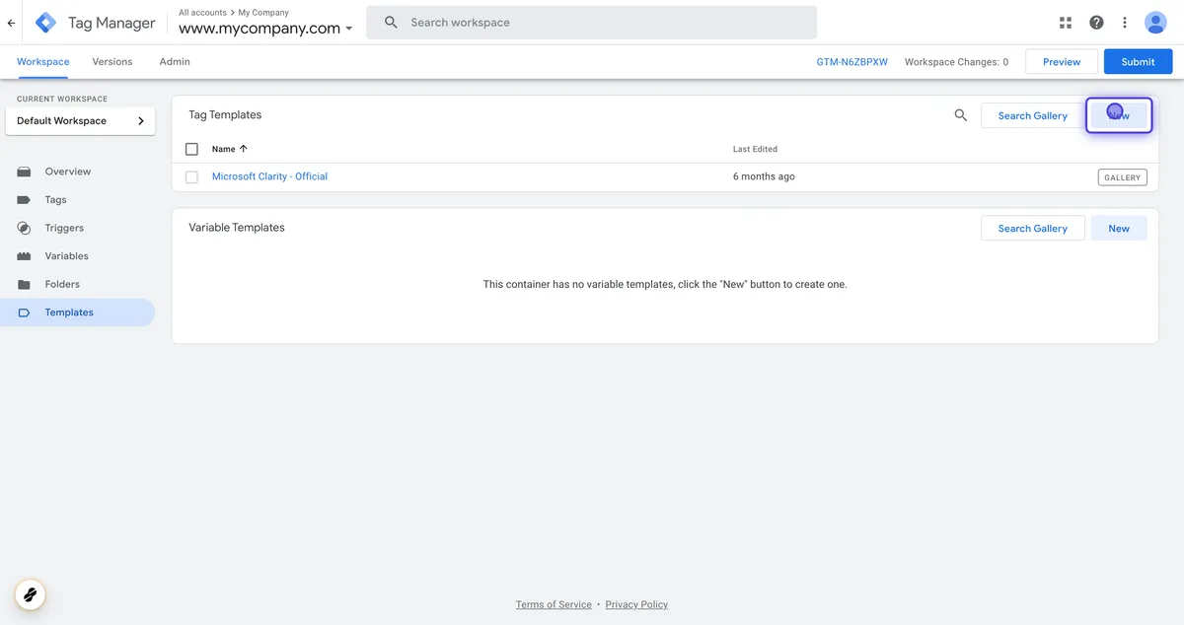Viewport: 1184px width, 625px height.
Task: Open Tags in the sidebar
Action: click(78, 200)
